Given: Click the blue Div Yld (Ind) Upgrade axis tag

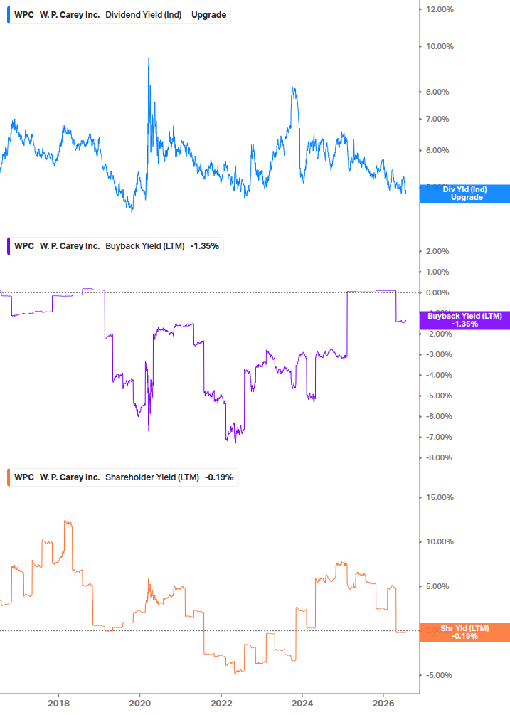Looking at the screenshot, I should tap(464, 194).
